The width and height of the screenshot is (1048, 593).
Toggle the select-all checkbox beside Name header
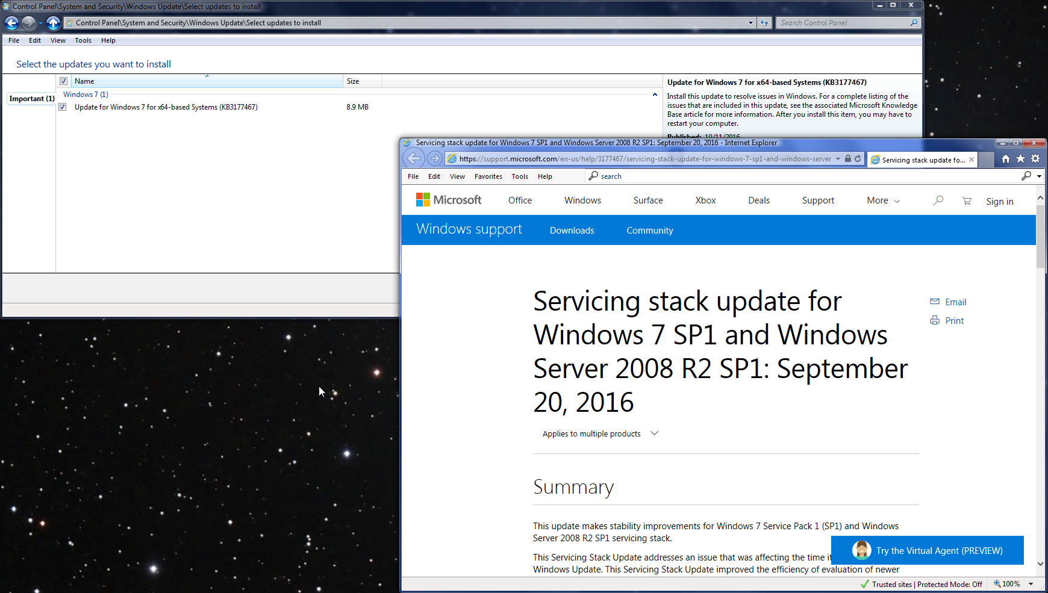[63, 81]
